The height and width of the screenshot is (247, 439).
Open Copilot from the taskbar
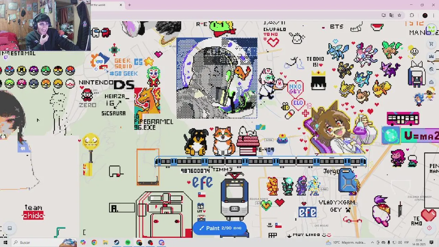(x=83, y=243)
